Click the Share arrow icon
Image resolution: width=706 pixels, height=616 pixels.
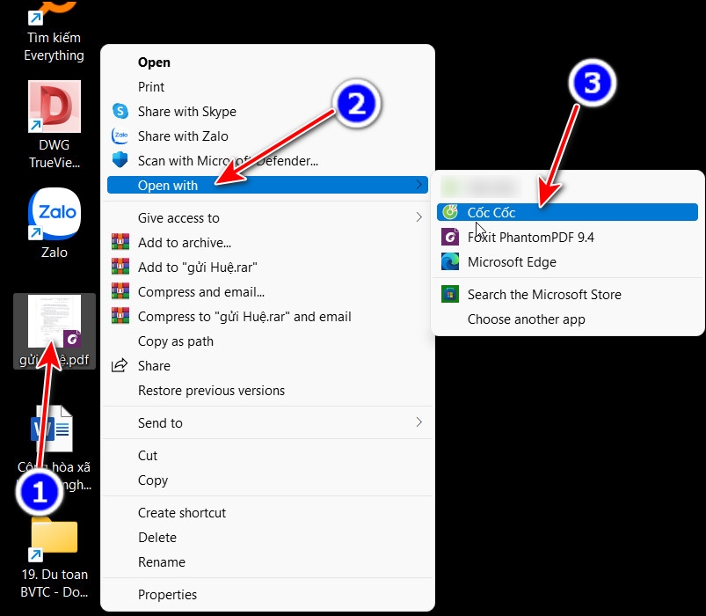pyautogui.click(x=120, y=365)
